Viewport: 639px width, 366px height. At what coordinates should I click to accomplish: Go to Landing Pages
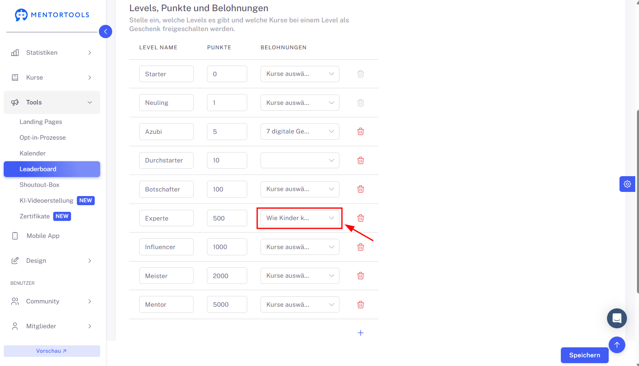coord(41,122)
